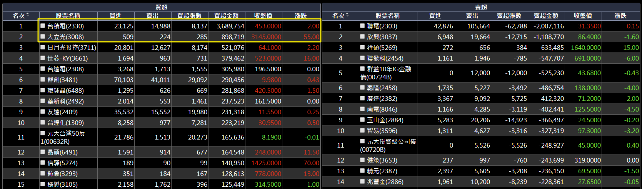The width and height of the screenshot is (642, 189).
Task: Open stock 兆豐金(2886)
Action: click(385, 182)
